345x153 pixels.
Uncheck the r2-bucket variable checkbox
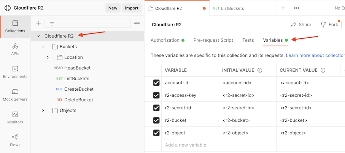click(156, 120)
